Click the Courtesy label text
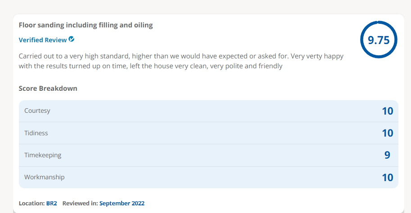The width and height of the screenshot is (411, 213). 37,111
